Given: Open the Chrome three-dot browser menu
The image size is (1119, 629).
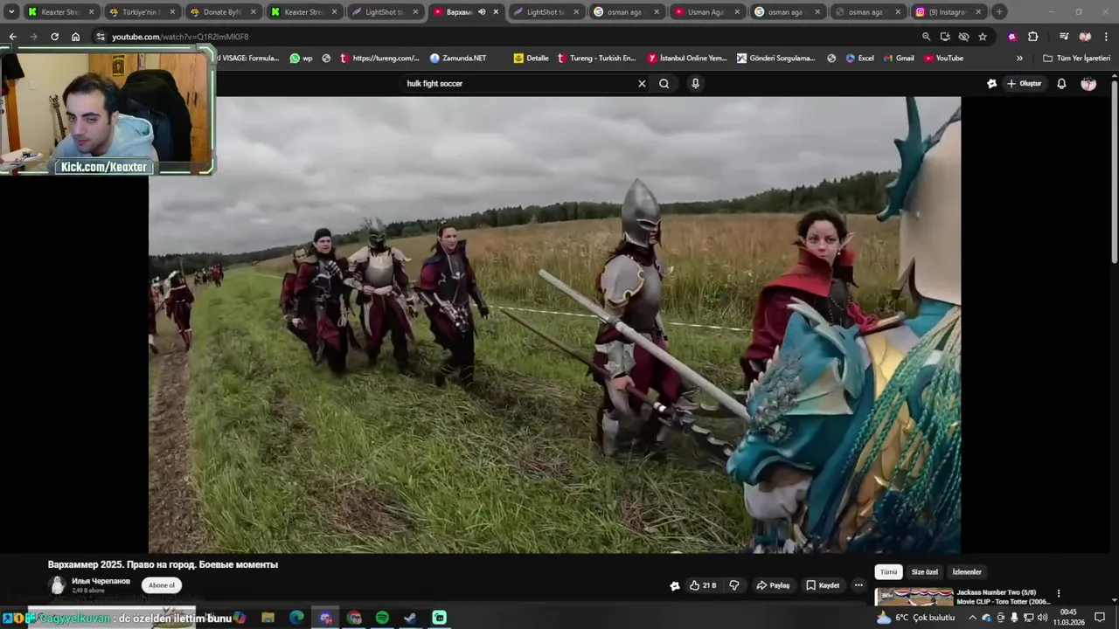Looking at the screenshot, I should tap(1106, 37).
